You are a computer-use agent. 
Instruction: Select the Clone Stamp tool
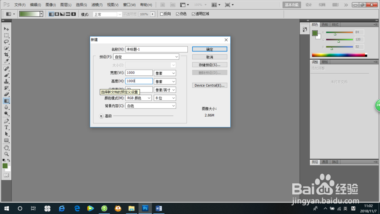click(x=6, y=81)
